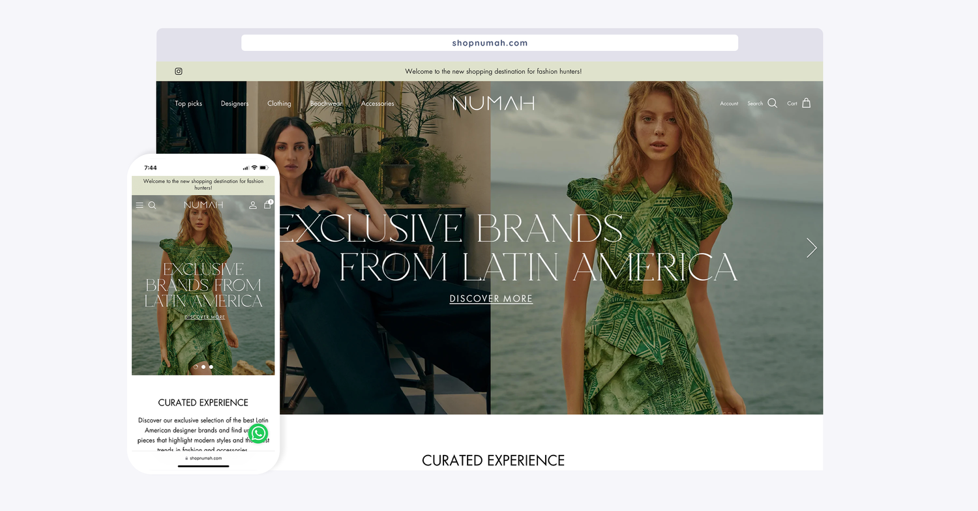The height and width of the screenshot is (511, 978).
Task: Open the Top picks menu item
Action: (x=188, y=104)
